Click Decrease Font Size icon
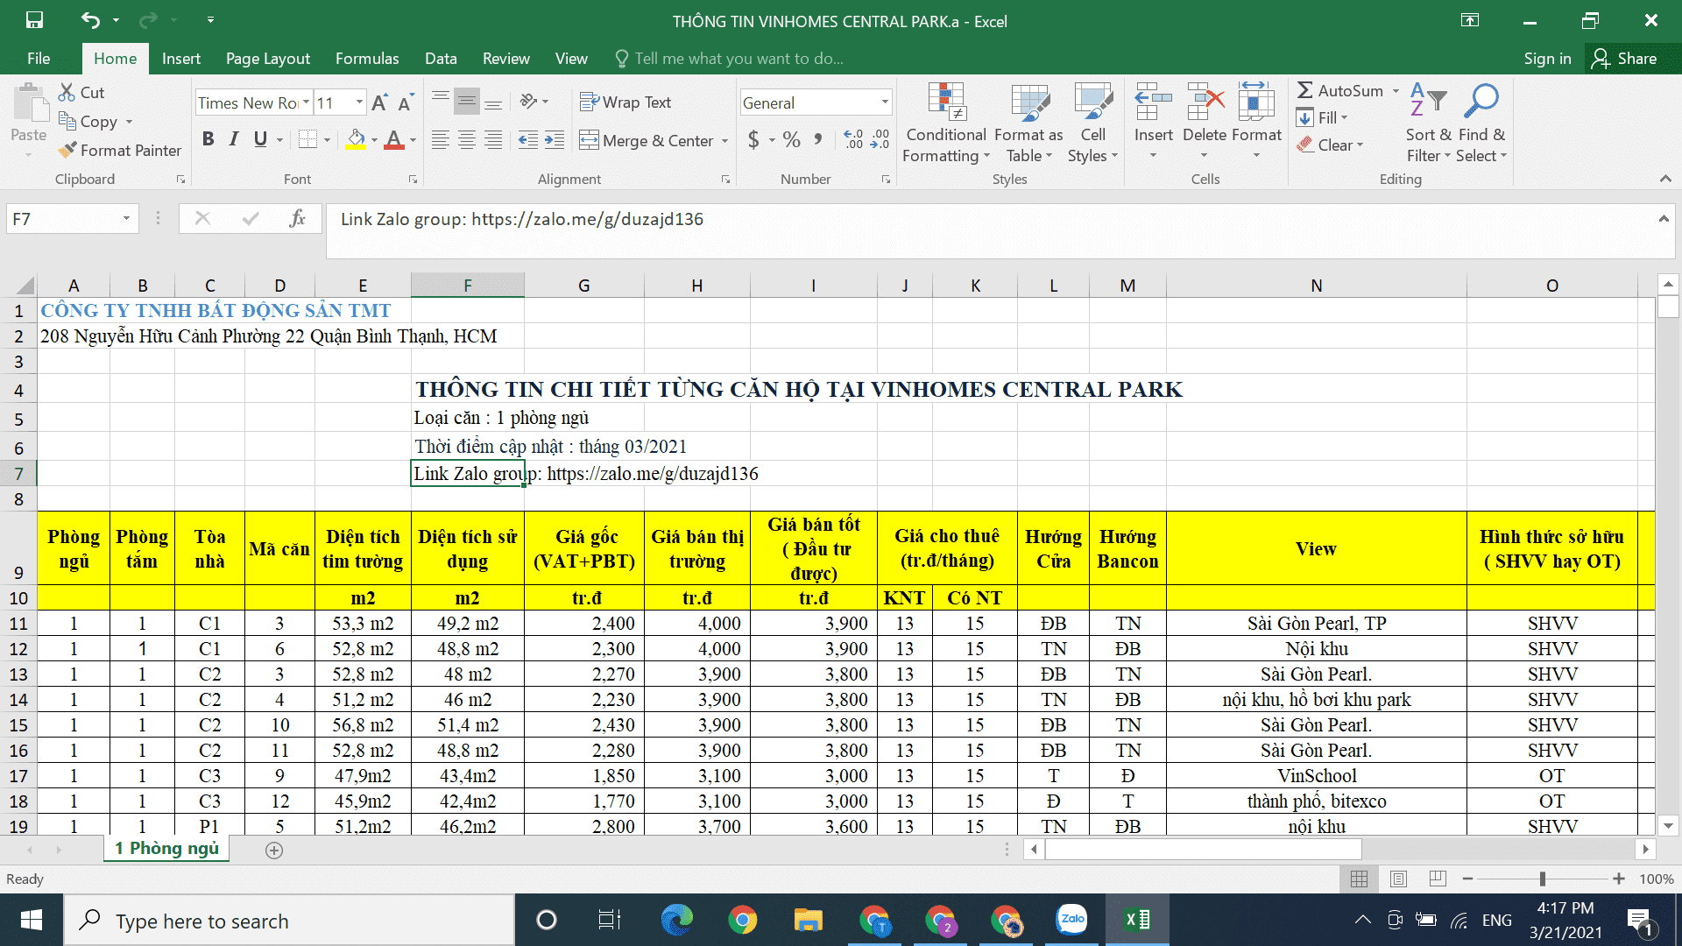 405,102
